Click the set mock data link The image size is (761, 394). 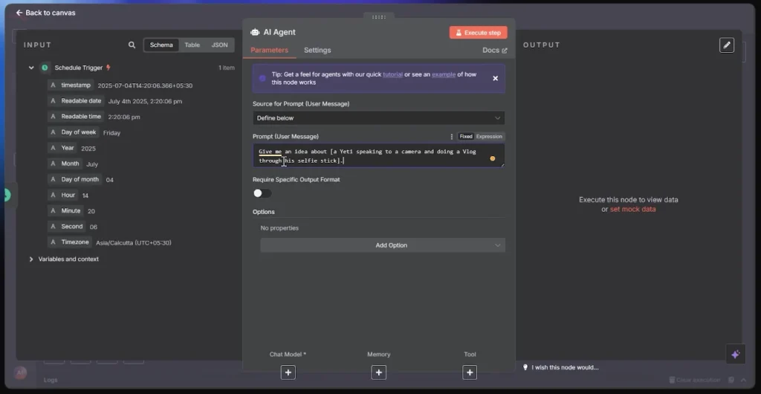coord(632,210)
